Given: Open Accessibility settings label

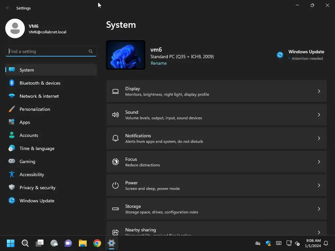Looking at the screenshot, I should coord(32,175).
